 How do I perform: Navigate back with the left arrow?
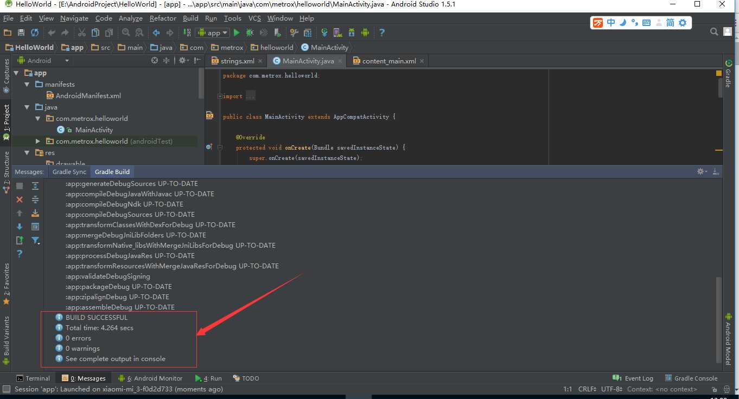(156, 33)
